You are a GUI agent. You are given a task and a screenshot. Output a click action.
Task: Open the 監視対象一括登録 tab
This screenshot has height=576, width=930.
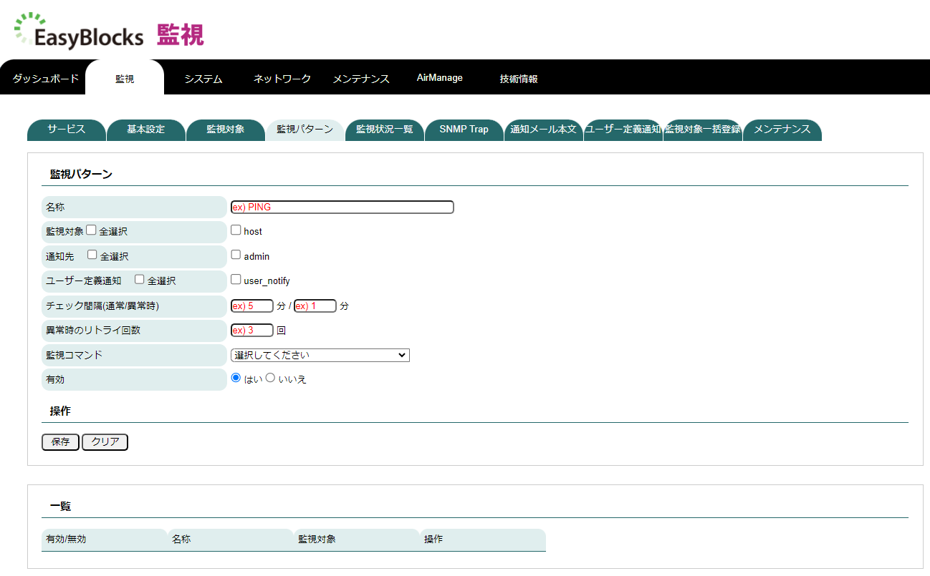(x=703, y=130)
